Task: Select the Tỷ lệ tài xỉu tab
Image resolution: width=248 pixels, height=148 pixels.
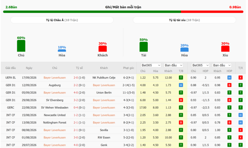Action: coord(184,20)
